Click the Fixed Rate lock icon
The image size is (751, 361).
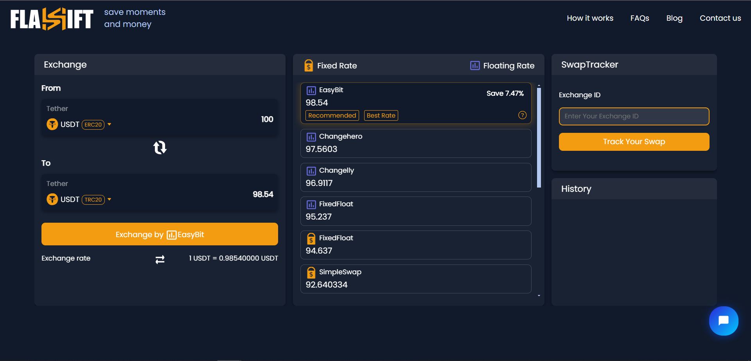point(309,65)
